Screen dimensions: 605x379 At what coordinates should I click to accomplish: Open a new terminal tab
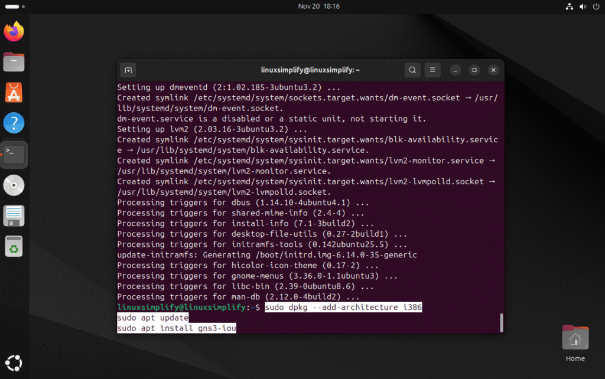point(128,70)
